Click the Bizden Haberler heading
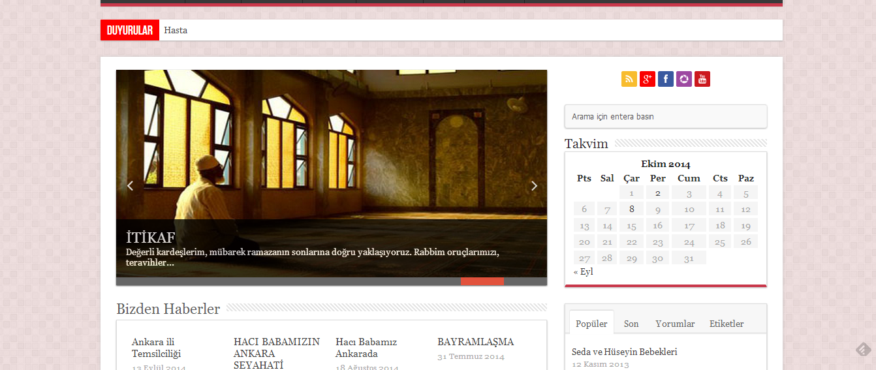Screen dimensions: 876x370 pyautogui.click(x=168, y=309)
